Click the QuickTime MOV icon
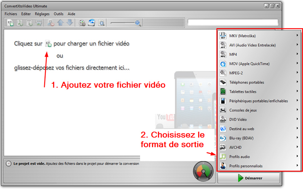 pos(223,63)
